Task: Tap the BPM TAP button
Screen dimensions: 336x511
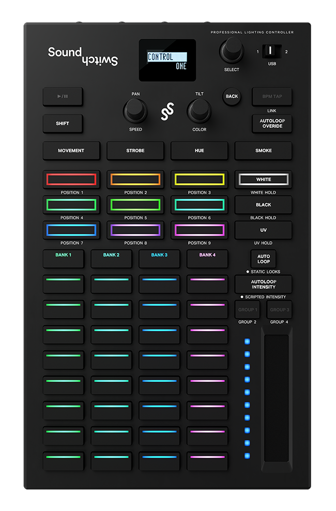Action: point(272,97)
